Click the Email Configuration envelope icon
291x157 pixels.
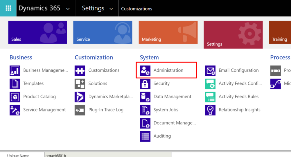(x=210, y=71)
